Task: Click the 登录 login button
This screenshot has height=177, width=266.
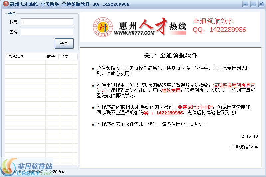Action: tap(64, 43)
